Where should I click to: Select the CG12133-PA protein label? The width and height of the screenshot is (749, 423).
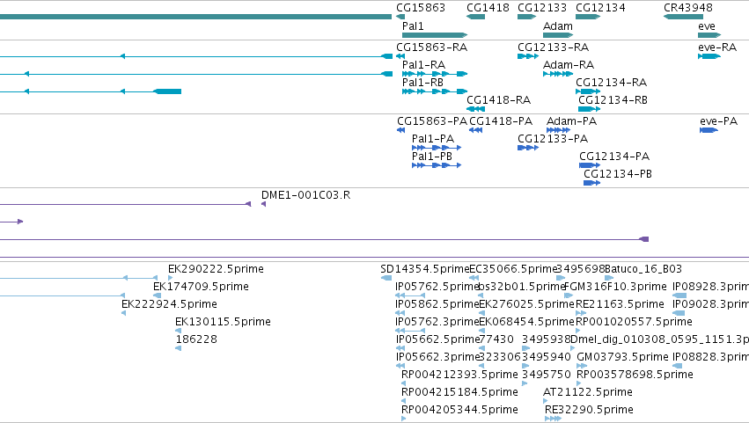point(553,138)
